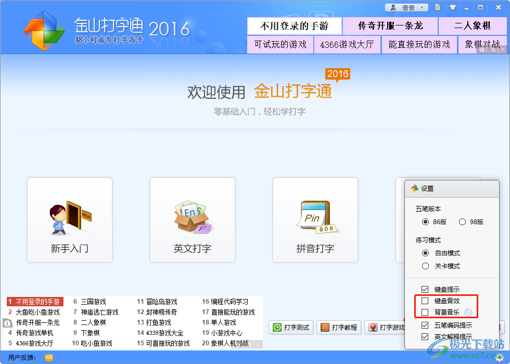510x364 pixels.
Task: Click the user feedback chat bubble icon
Action: coord(49,358)
